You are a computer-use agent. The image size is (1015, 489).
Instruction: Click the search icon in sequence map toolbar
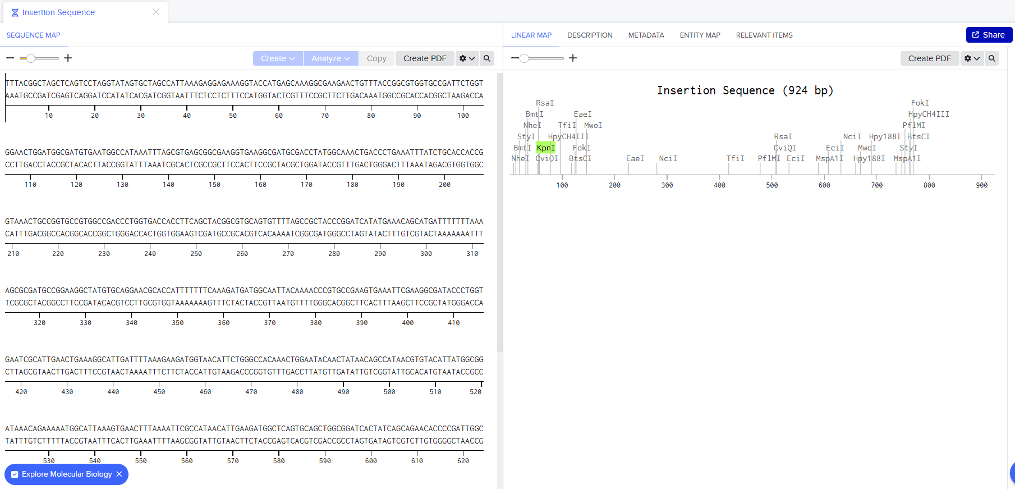487,58
